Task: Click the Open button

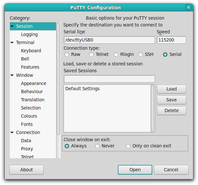Action: (135, 170)
